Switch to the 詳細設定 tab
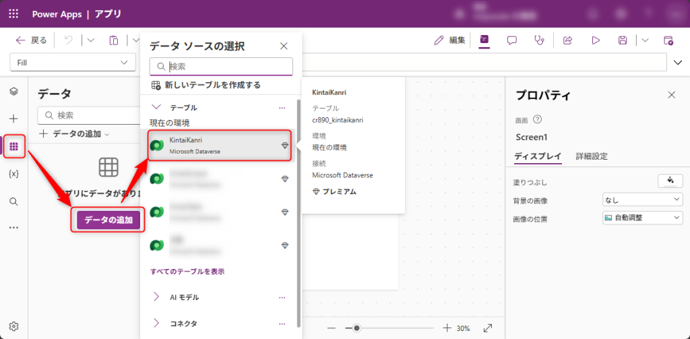This screenshot has height=339, width=690. coord(592,156)
